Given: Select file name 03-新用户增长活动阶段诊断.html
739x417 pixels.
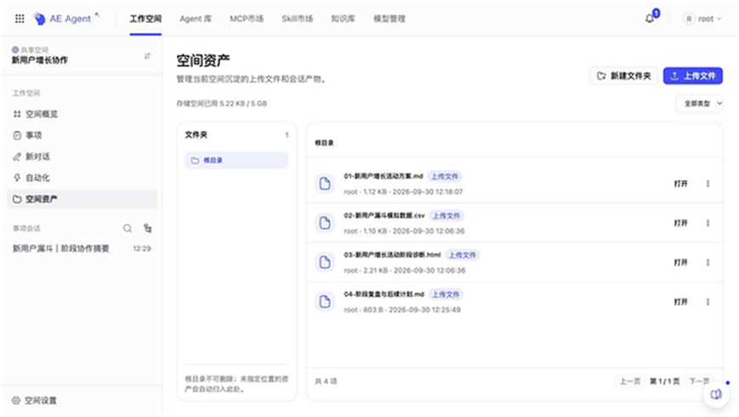Looking at the screenshot, I should (x=392, y=255).
